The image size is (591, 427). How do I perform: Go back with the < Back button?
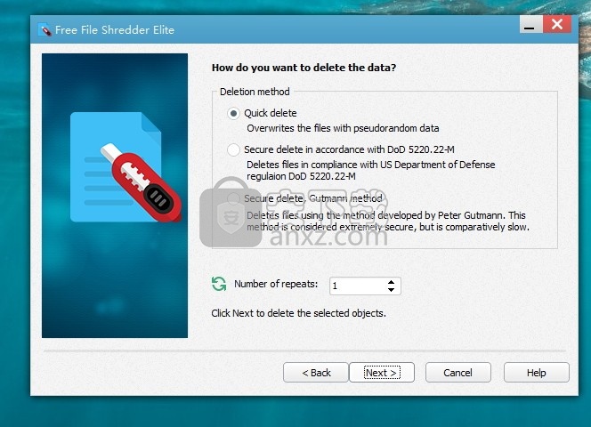(x=316, y=373)
